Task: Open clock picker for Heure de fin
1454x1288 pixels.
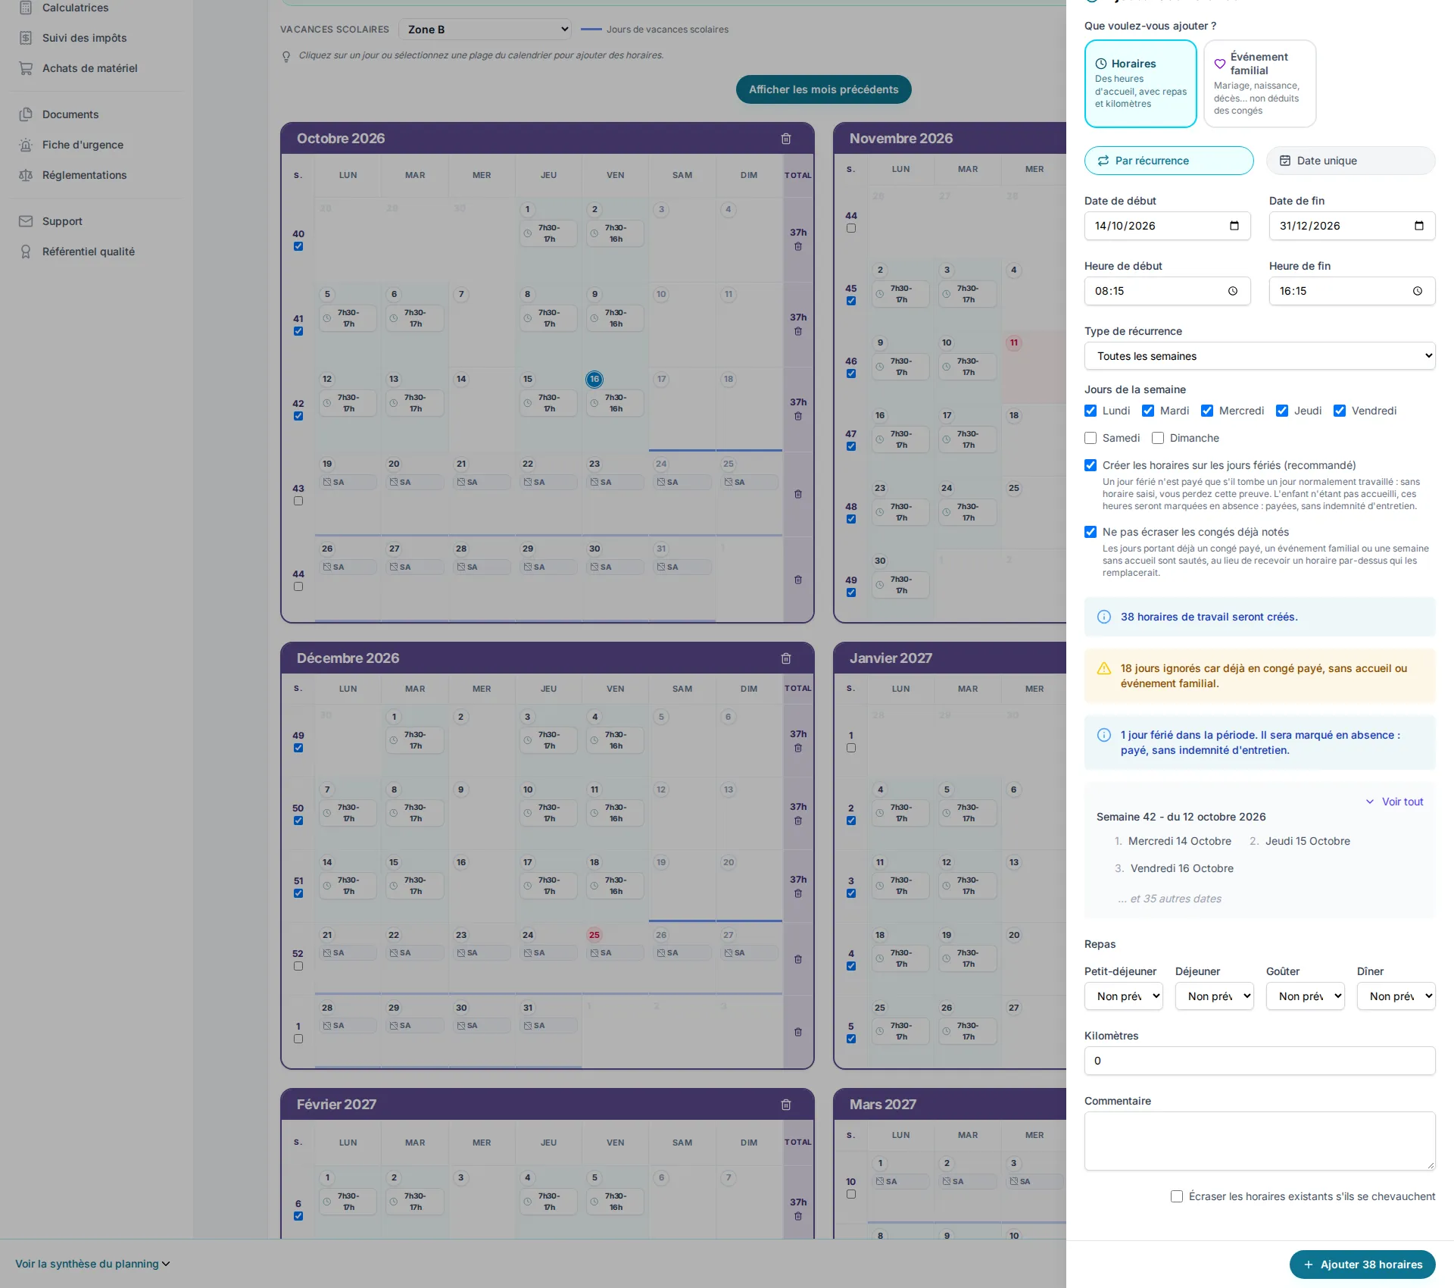Action: click(1418, 291)
